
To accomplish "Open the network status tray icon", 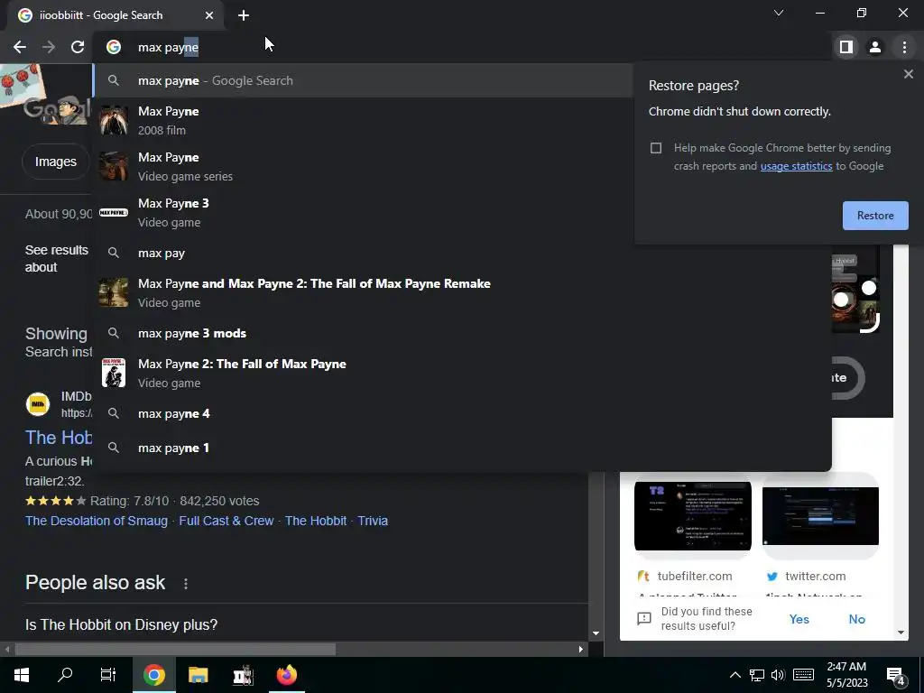I will [757, 675].
